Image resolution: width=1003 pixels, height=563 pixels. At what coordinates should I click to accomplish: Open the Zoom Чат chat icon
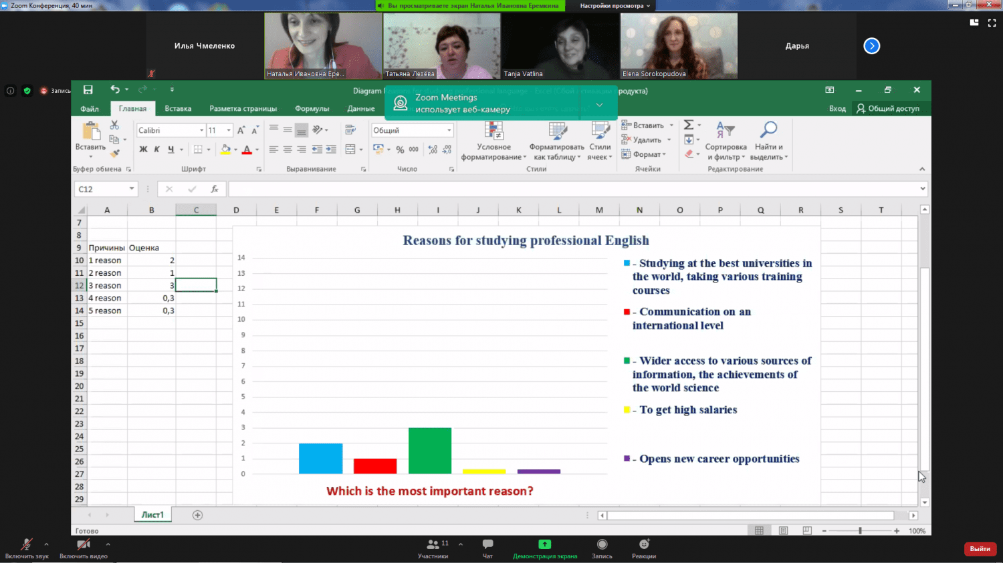[x=487, y=548]
